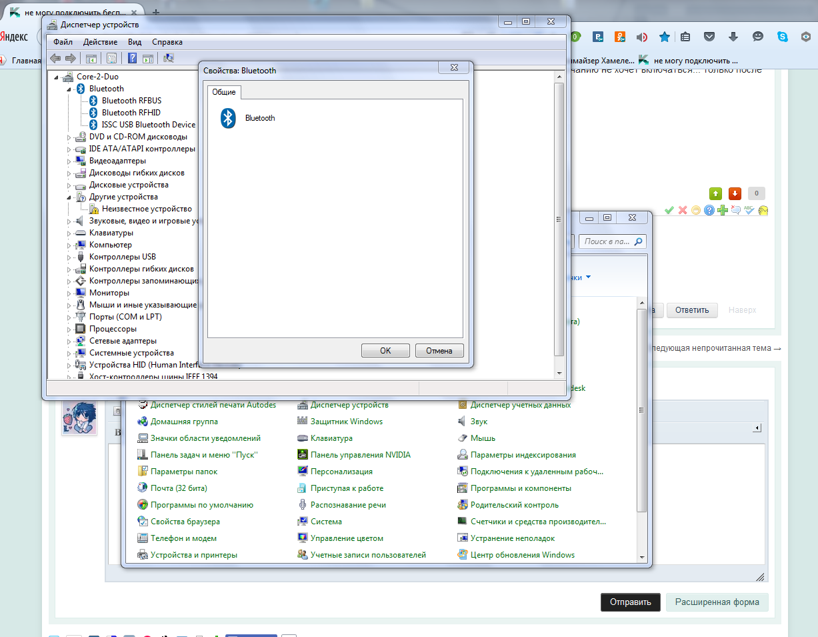Click Отмена in the Bluetooth properties dialog

(439, 351)
